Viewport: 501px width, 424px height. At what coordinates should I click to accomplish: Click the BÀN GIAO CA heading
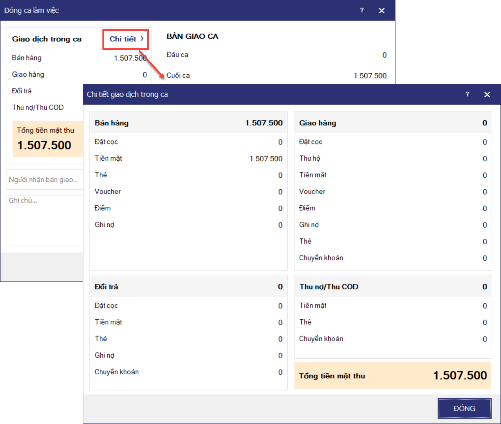pos(192,36)
